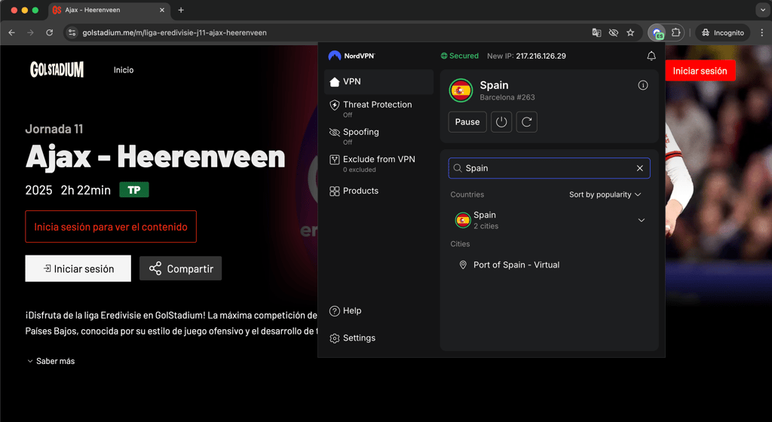Click the Incognito indicator
This screenshot has height=422, width=772.
click(722, 32)
